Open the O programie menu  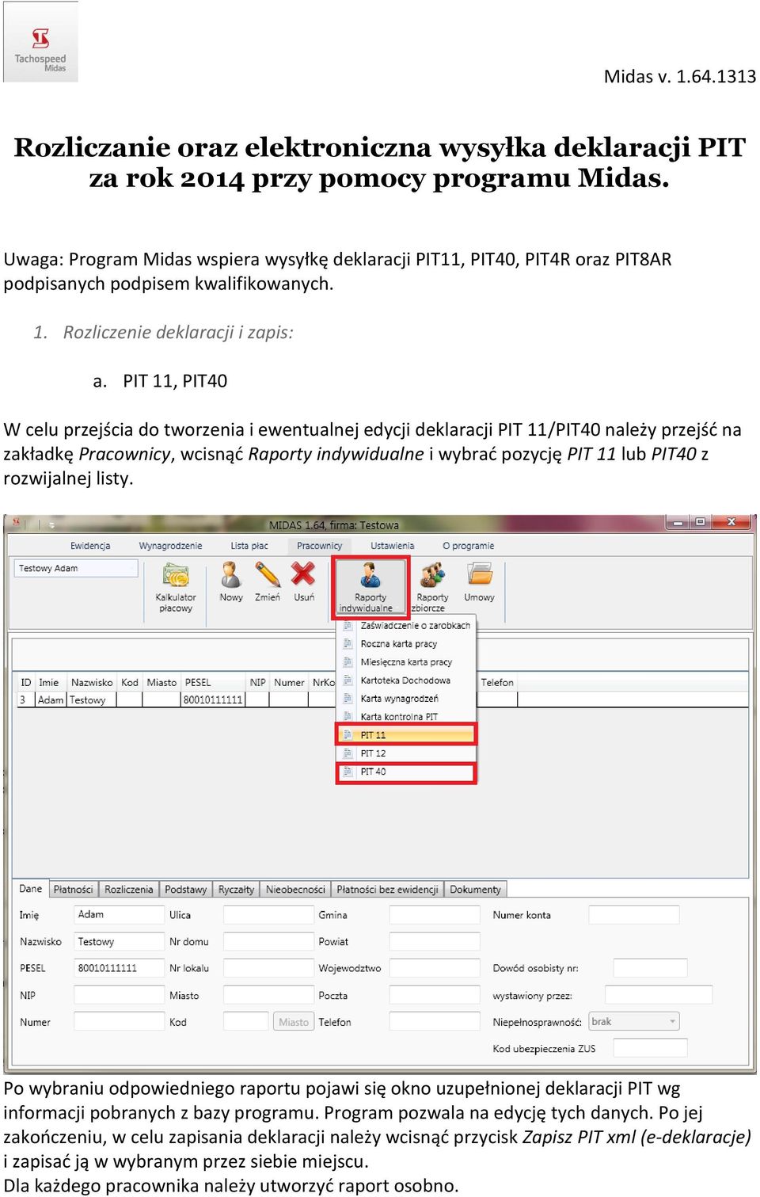click(x=468, y=546)
